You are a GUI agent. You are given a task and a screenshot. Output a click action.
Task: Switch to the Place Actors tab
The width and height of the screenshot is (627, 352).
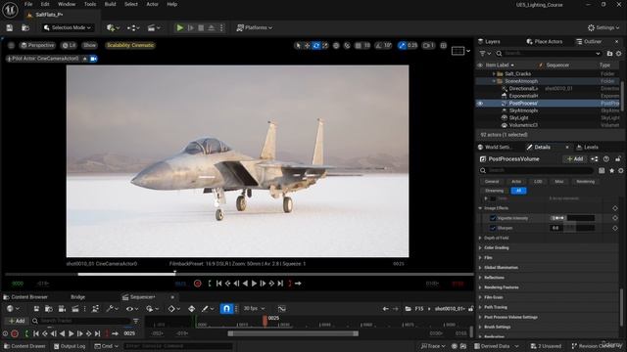click(545, 41)
